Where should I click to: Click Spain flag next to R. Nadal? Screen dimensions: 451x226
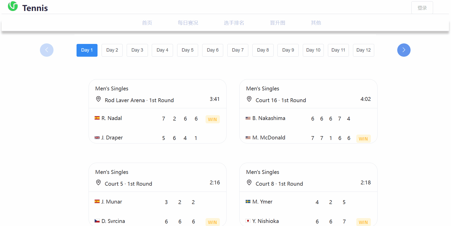97,118
